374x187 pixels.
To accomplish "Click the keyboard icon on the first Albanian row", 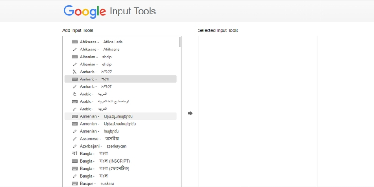I will coord(75,57).
